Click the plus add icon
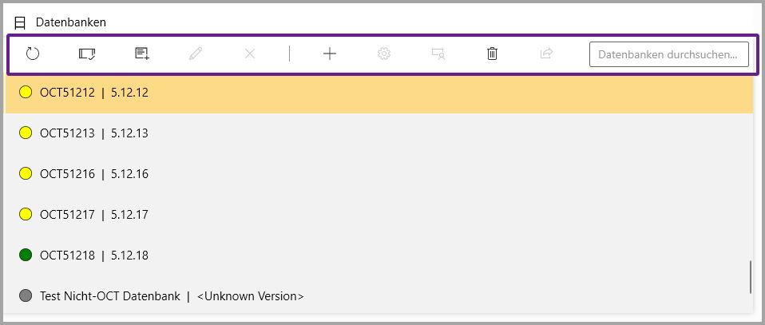The height and width of the screenshot is (325, 765). (x=330, y=54)
